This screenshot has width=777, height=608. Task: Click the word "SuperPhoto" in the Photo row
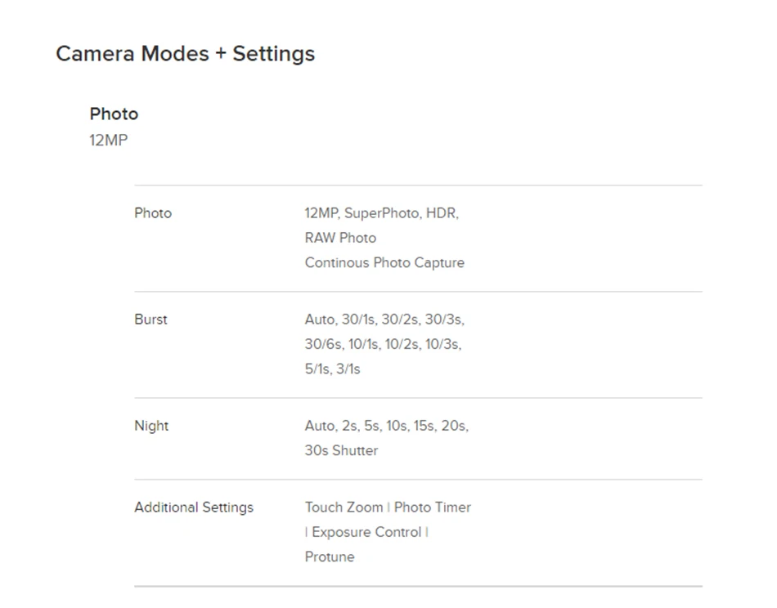(380, 213)
